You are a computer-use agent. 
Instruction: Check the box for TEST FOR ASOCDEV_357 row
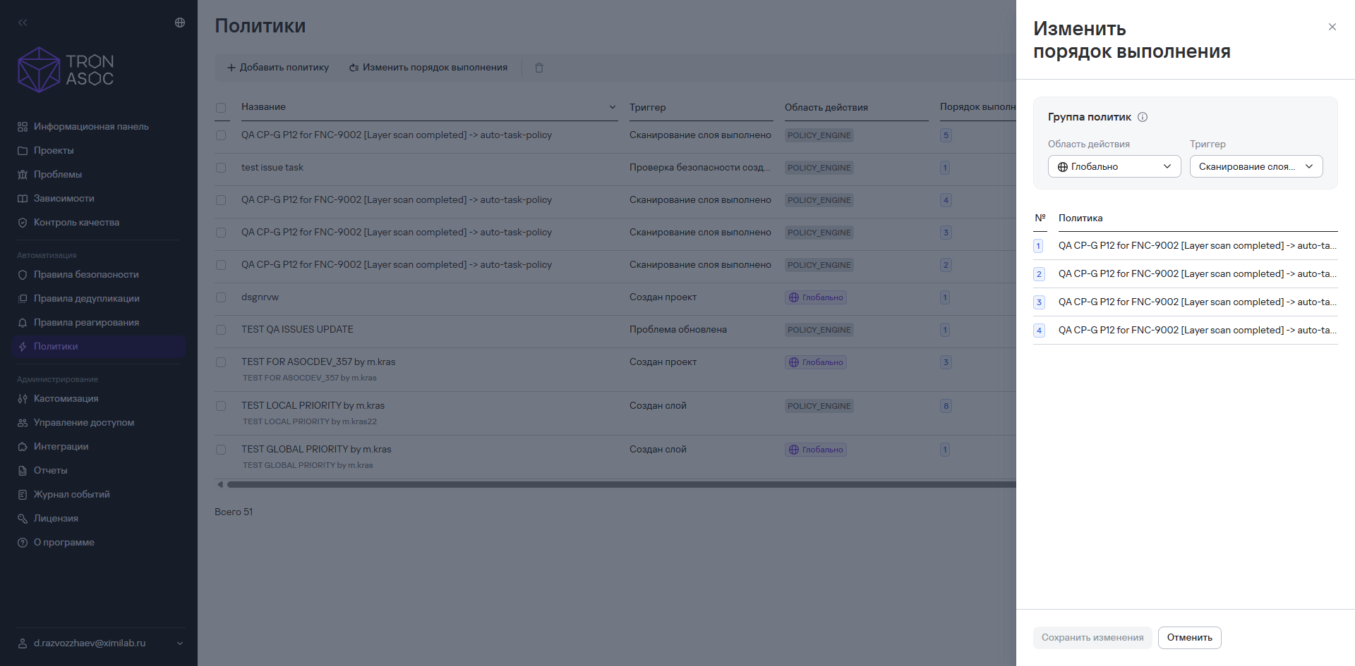tap(221, 362)
